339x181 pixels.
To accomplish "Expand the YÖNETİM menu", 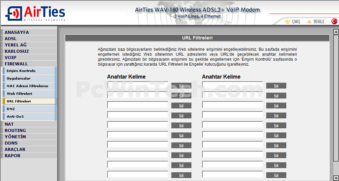I will click(x=29, y=137).
